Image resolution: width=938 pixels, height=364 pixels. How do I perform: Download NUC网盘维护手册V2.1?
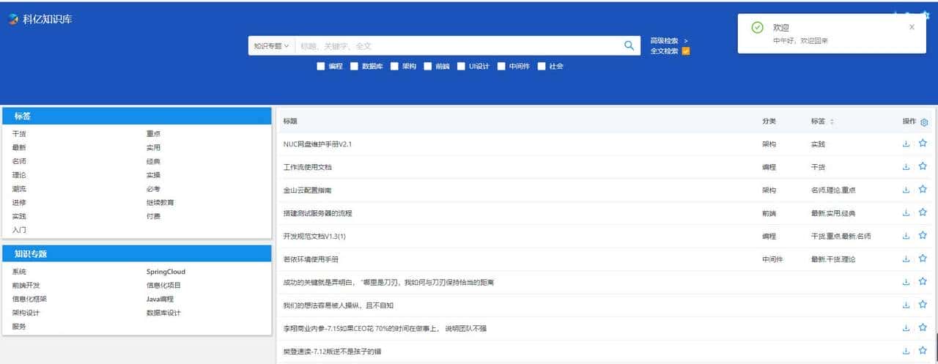point(906,144)
